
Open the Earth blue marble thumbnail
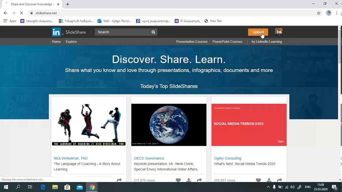[x=169, y=125]
